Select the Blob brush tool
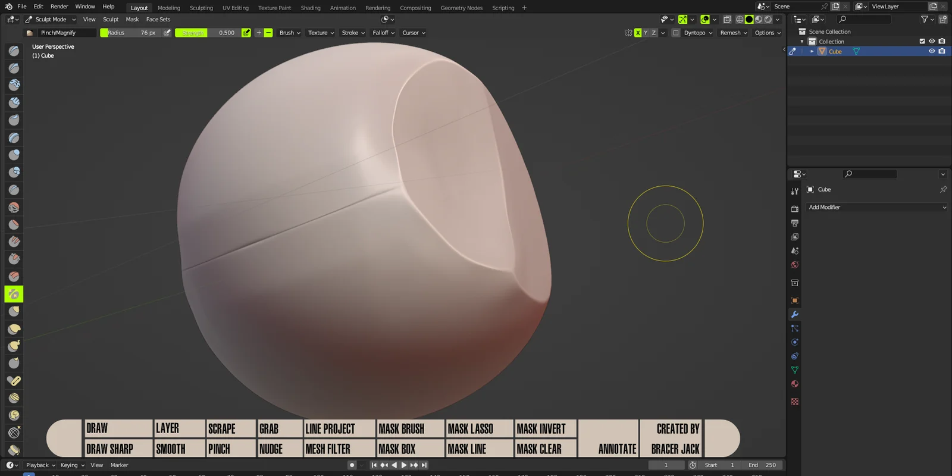Screen dimensions: 952x476 pos(14,173)
